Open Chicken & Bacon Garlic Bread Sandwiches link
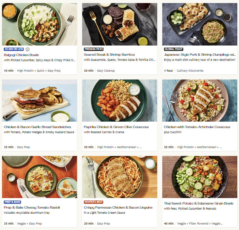239x230 pixels. (x=38, y=127)
